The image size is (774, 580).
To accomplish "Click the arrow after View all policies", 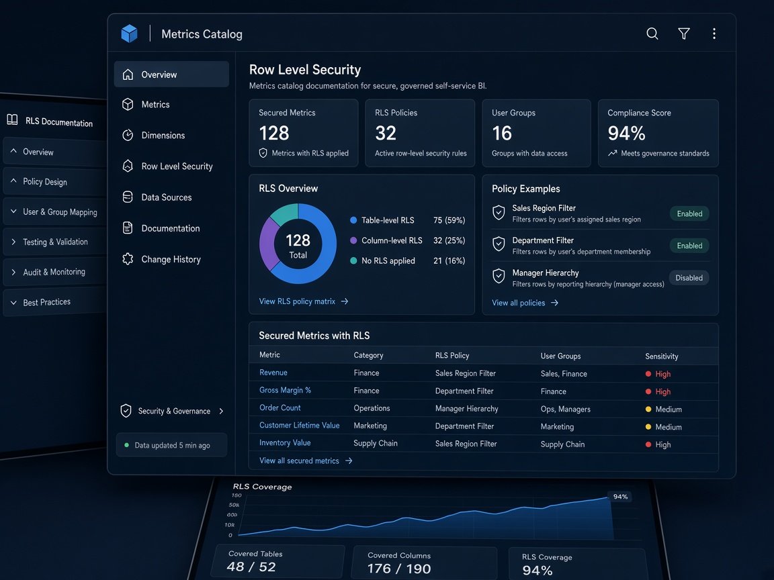I will tap(555, 303).
